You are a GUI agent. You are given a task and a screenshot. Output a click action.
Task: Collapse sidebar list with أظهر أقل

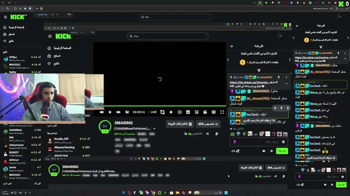point(37,183)
